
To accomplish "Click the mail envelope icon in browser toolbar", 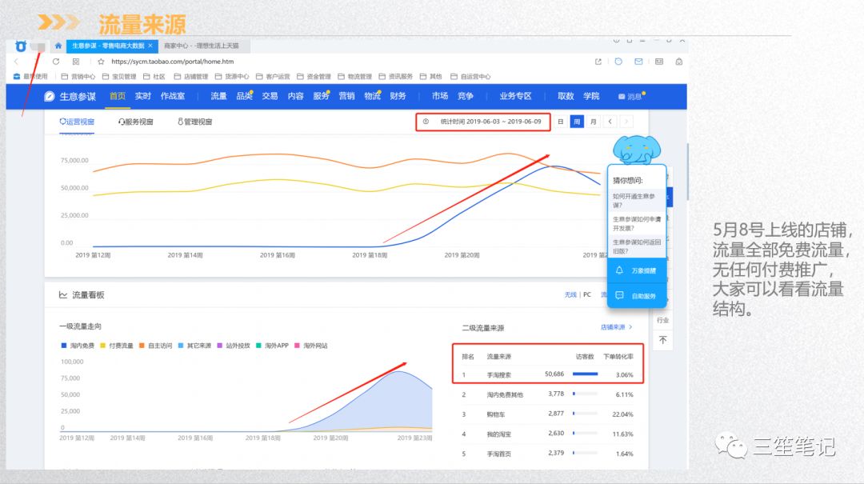I will click(x=638, y=61).
